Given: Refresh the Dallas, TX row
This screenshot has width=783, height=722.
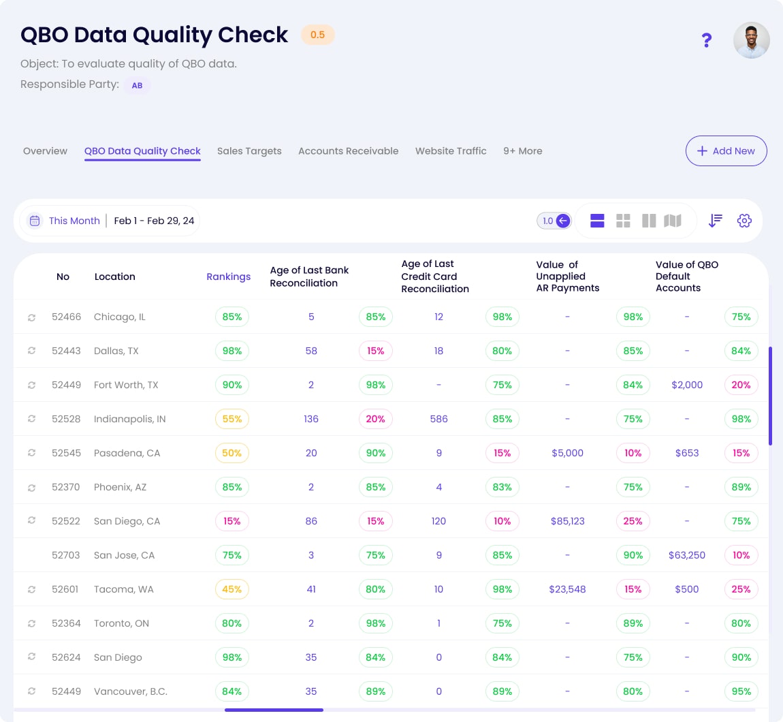Looking at the screenshot, I should [31, 351].
